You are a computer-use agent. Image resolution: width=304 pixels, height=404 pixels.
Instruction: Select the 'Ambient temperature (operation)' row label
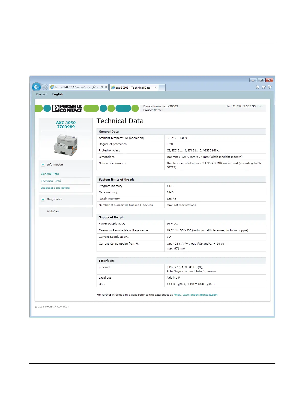click(121, 138)
